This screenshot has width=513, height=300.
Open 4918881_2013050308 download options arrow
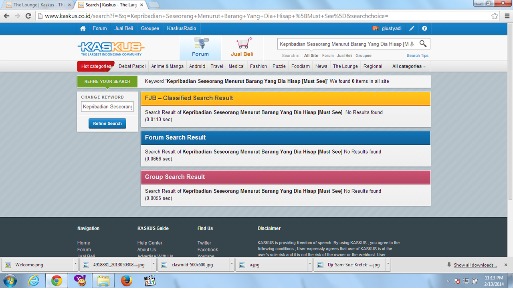153,264
